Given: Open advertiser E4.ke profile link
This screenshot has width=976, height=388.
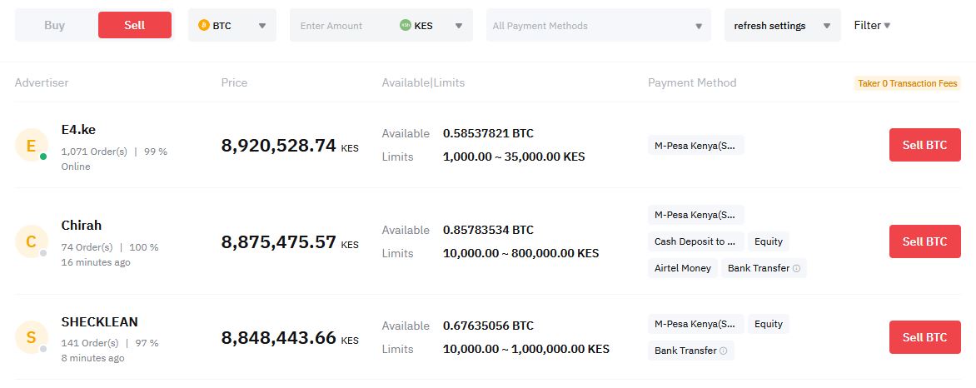Looking at the screenshot, I should click(x=78, y=130).
